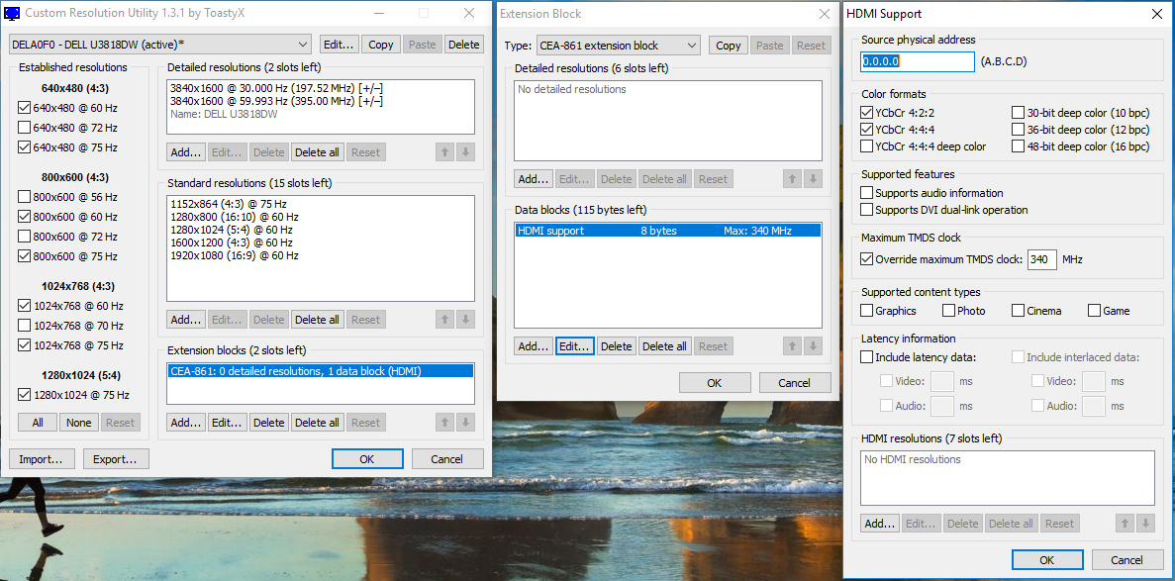Click the Source physical address field
Viewport: 1175px width, 581px height.
[x=918, y=61]
